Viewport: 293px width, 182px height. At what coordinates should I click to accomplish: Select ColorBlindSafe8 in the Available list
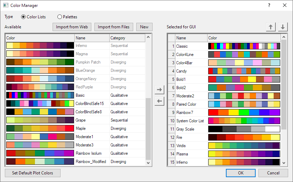[x=89, y=112]
